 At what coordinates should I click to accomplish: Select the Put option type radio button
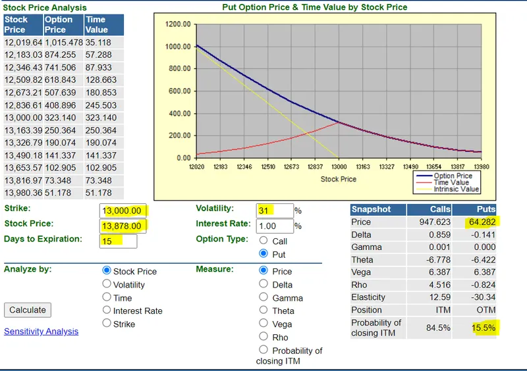(x=264, y=254)
